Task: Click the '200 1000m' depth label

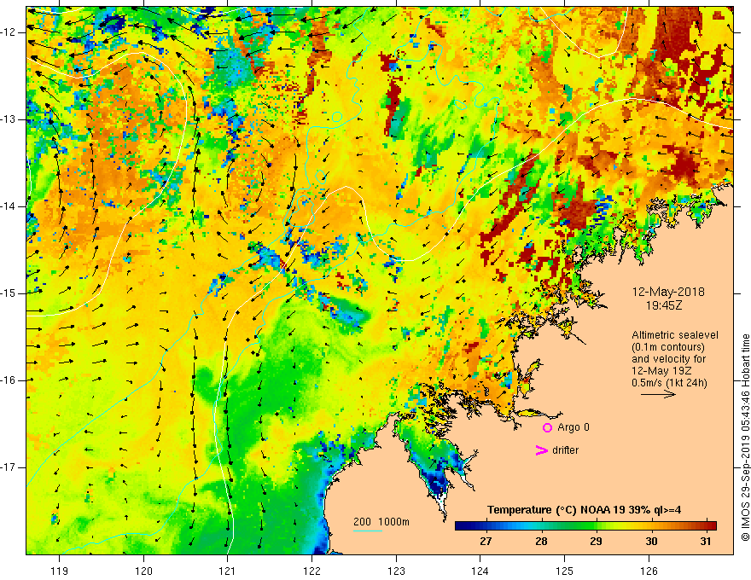Action: [x=381, y=522]
